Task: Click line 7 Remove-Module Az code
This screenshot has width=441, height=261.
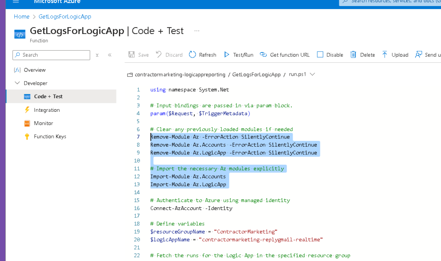Action: [220, 137]
